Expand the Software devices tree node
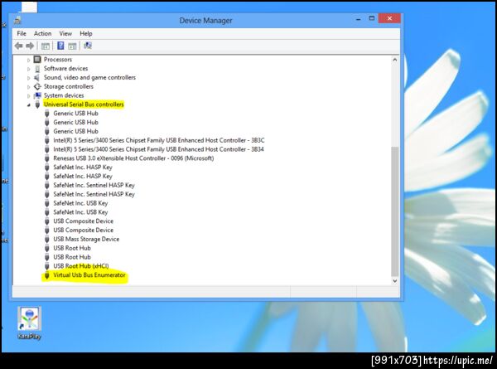The height and width of the screenshot is (369, 497). [x=28, y=69]
